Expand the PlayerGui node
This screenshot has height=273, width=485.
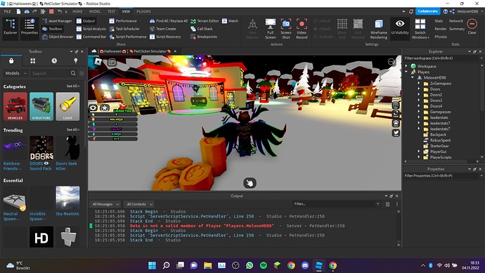click(419, 152)
